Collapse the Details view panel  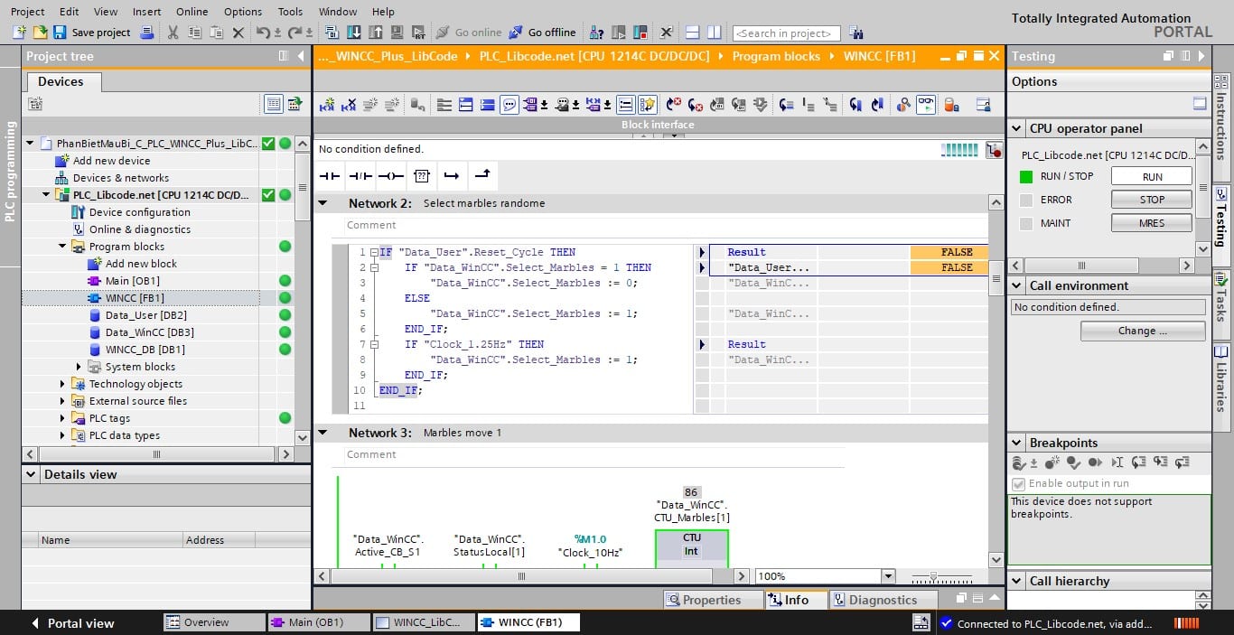click(x=32, y=474)
